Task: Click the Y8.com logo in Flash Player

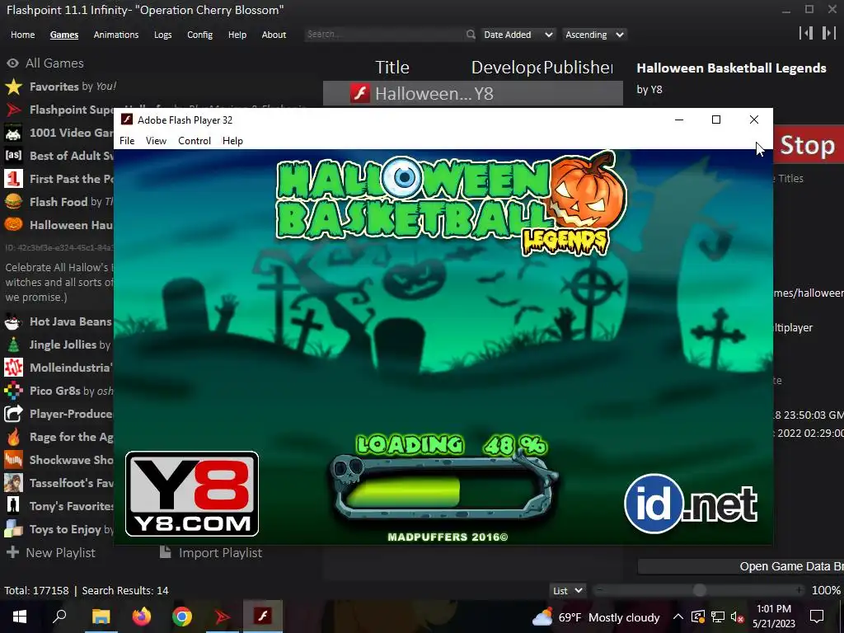Action: pyautogui.click(x=192, y=495)
